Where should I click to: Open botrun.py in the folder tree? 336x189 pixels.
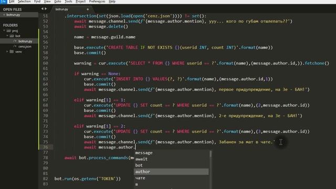(x=25, y=41)
